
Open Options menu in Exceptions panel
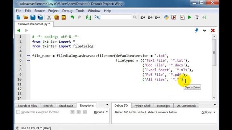coord(101,112)
